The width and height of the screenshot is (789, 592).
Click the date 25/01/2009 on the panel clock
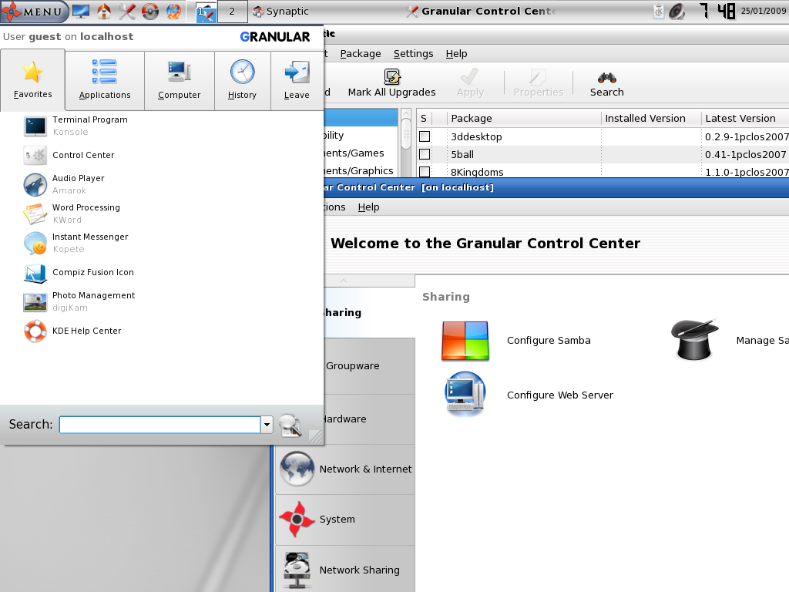point(764,11)
